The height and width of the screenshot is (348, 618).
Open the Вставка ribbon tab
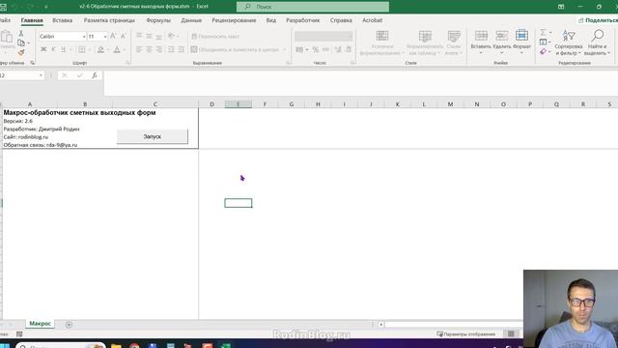click(62, 20)
